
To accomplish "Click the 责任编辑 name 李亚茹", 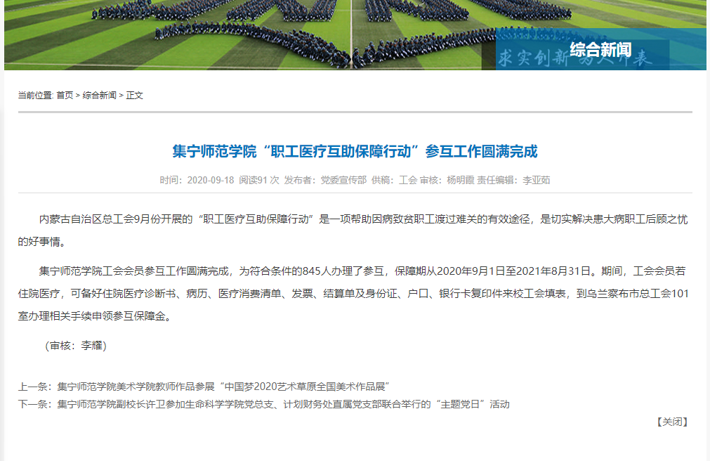I will coord(537,180).
